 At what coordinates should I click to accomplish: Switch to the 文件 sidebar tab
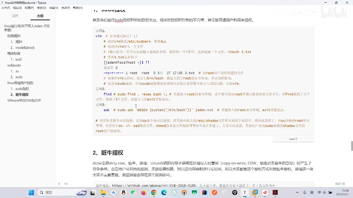(15, 16)
